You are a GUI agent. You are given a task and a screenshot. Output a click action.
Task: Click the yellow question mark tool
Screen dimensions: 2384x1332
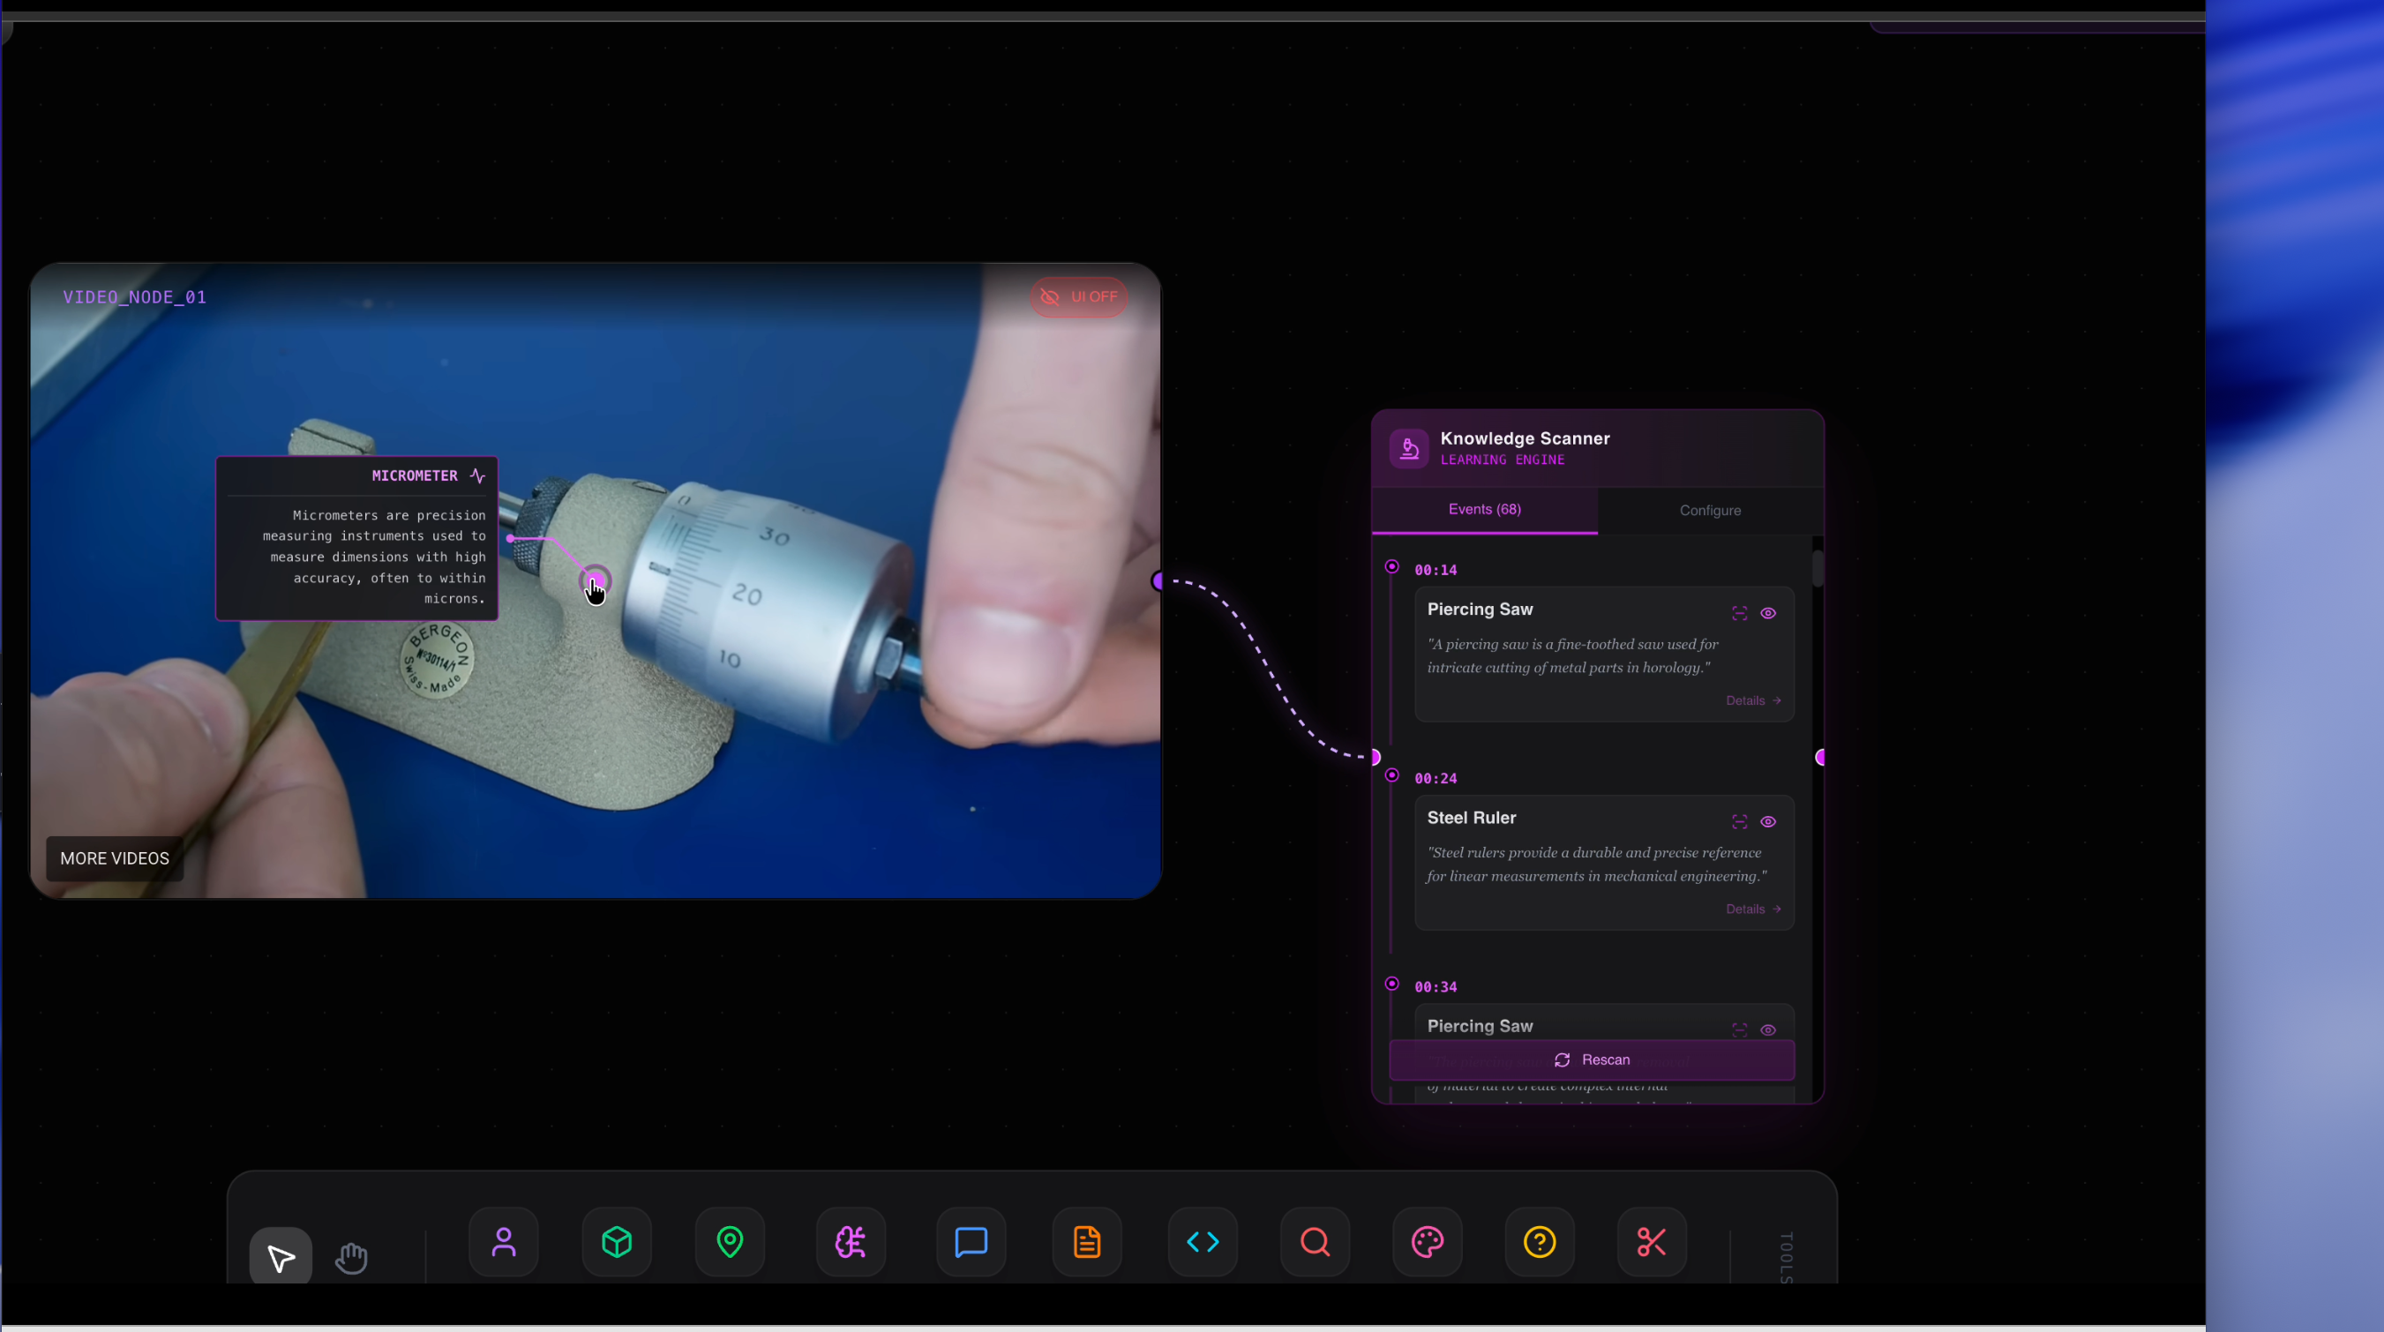[1540, 1241]
